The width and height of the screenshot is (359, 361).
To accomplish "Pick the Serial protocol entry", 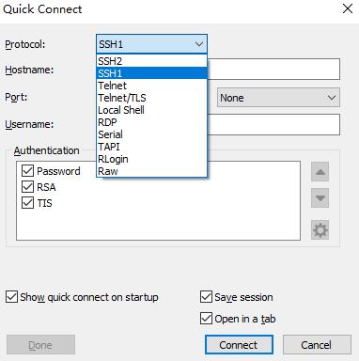I will click(151, 134).
